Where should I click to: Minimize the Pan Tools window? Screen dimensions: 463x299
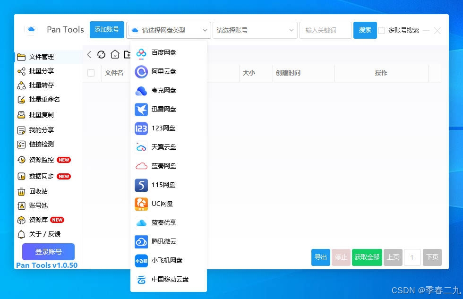coord(426,30)
